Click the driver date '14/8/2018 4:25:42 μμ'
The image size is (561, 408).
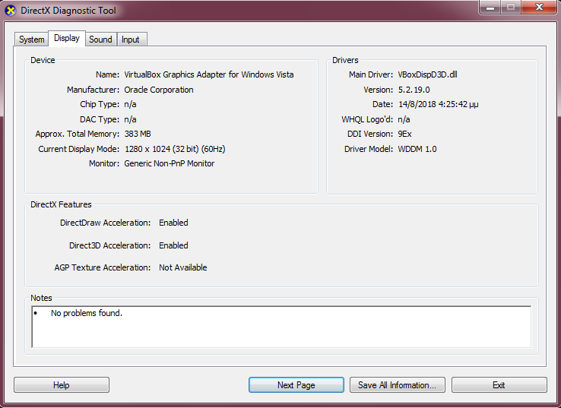click(439, 104)
